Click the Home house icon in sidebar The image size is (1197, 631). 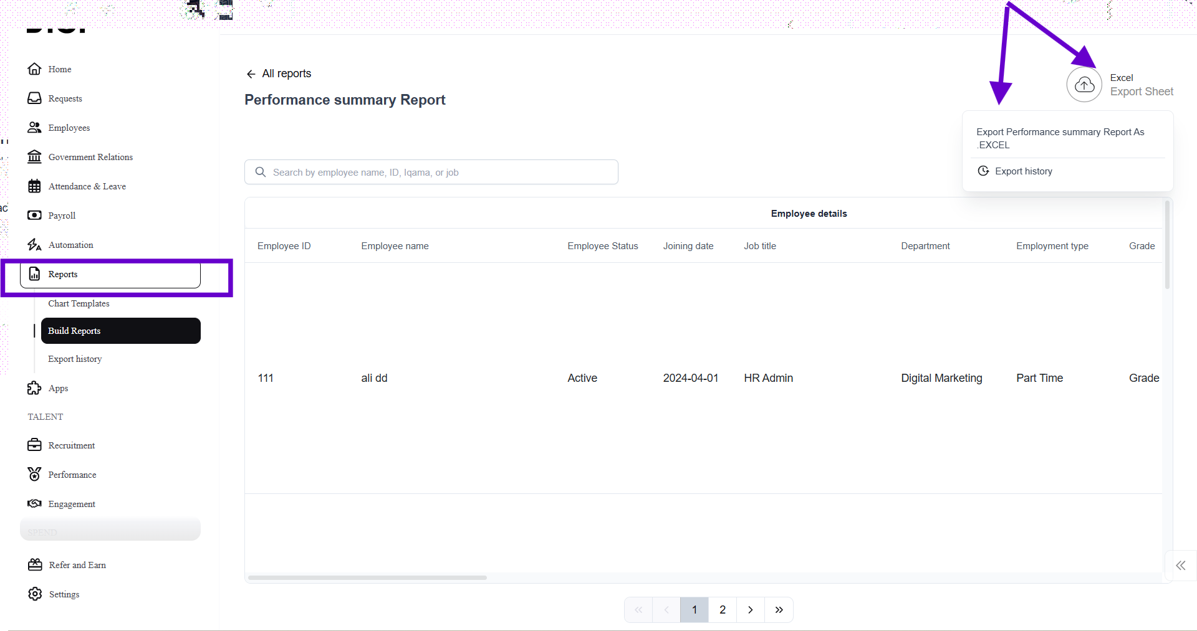click(34, 69)
